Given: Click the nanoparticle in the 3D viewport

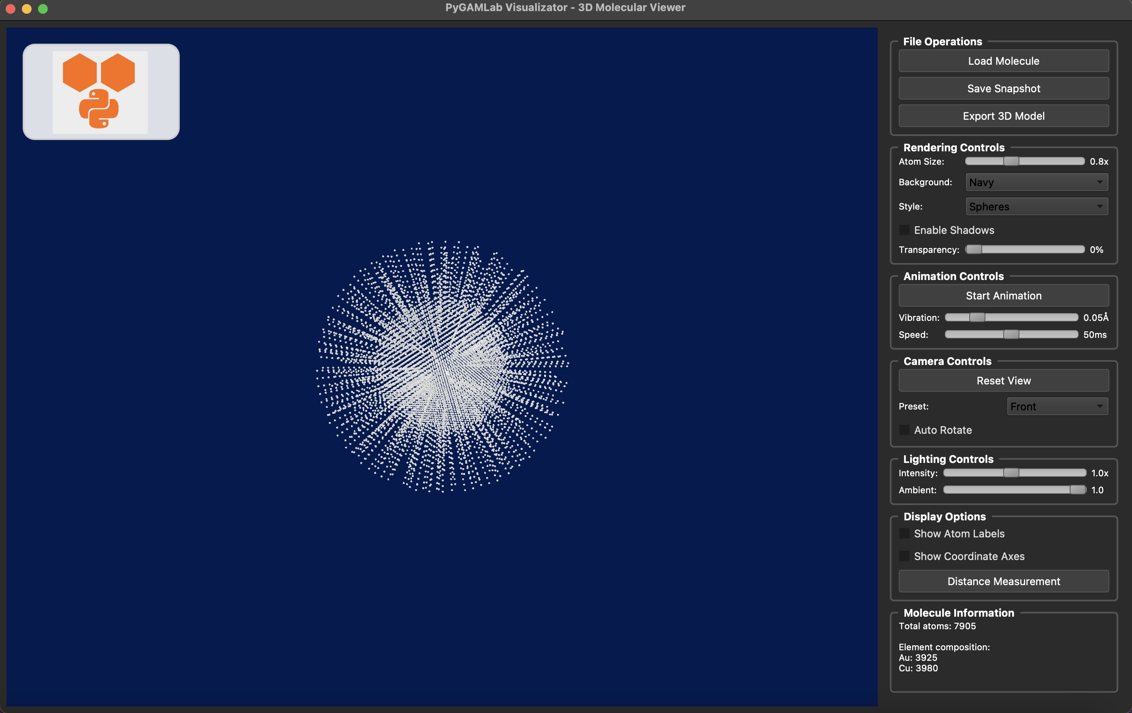Looking at the screenshot, I should (x=442, y=367).
